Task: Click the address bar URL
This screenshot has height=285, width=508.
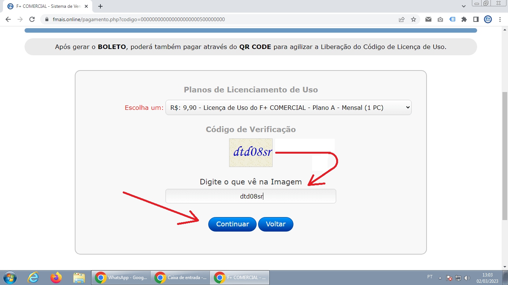Action: 139,19
